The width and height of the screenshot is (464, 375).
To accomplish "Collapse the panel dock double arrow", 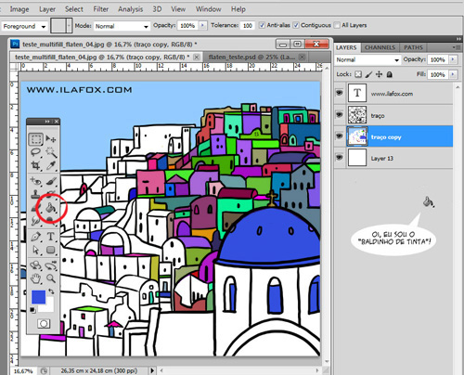I will coord(458,39).
